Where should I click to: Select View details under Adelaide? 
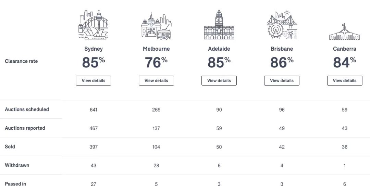coord(219,81)
